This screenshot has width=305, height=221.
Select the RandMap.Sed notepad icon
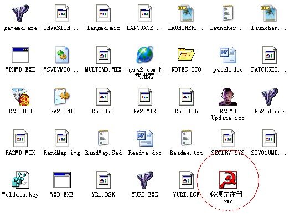[x=104, y=138]
